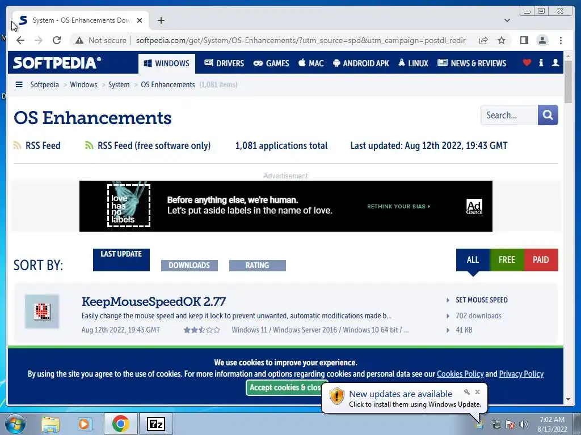Click System breadcrumb link
The image size is (581, 435).
119,84
